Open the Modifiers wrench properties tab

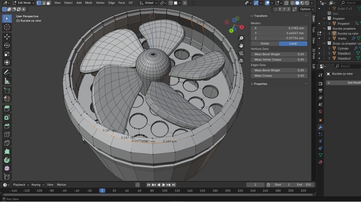click(320, 127)
